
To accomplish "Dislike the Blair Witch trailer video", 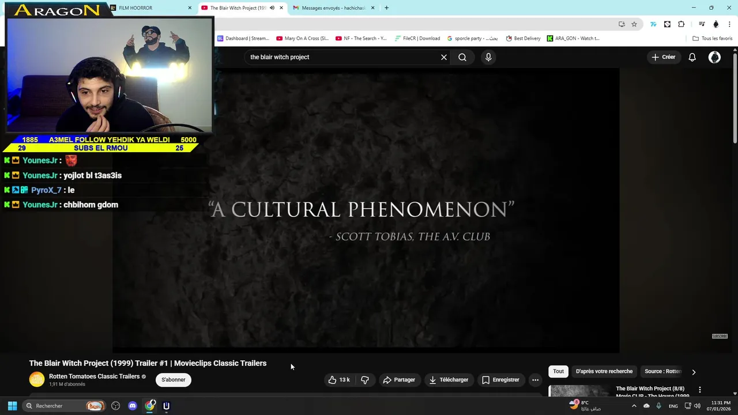I will (365, 380).
